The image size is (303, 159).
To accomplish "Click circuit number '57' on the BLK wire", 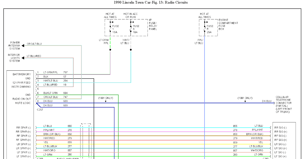I will 65,76.
